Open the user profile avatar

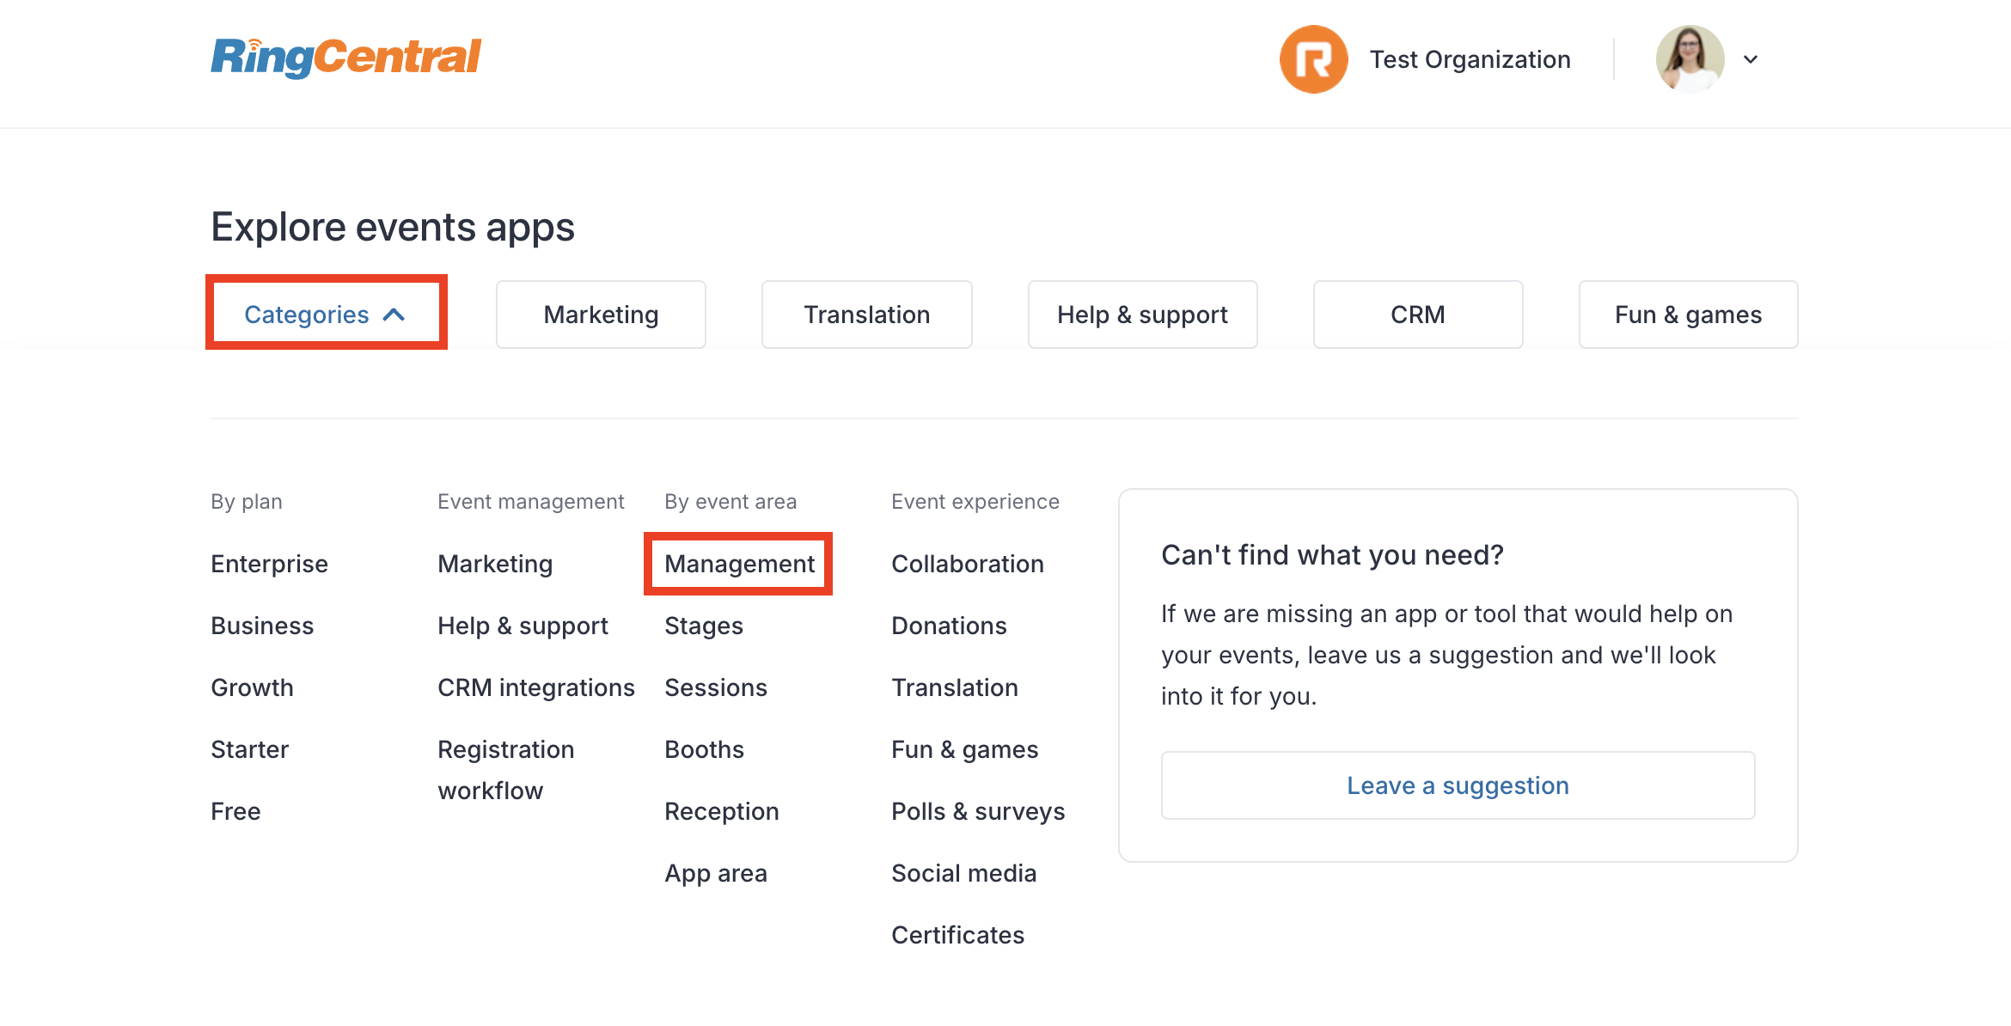pyautogui.click(x=1690, y=59)
